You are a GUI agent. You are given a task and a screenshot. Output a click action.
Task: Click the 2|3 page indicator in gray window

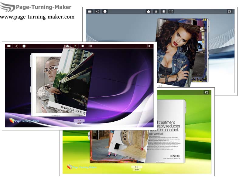pos(160,86)
